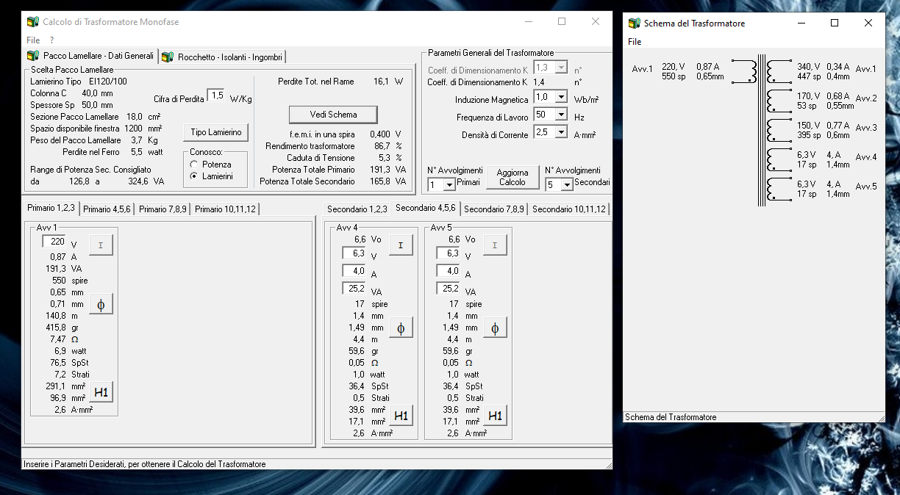Viewport: 900px width, 495px height.
Task: Click the phi button in Avv 4 panel
Action: point(401,328)
